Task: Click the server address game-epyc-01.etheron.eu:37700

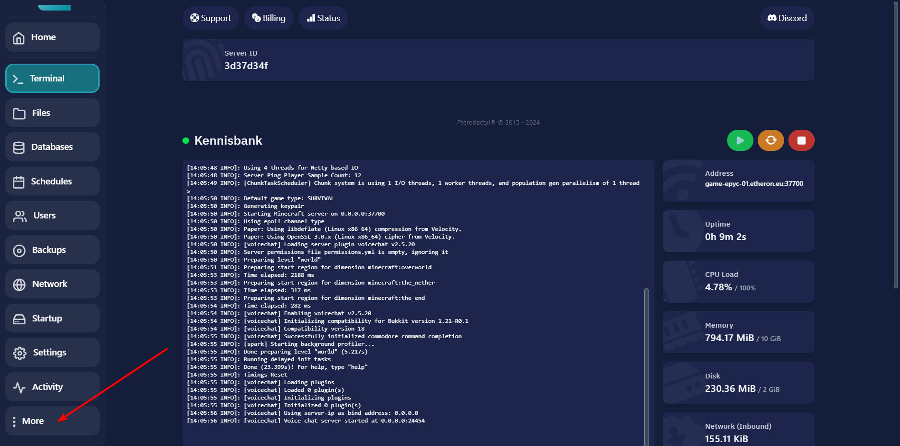Action: click(753, 184)
